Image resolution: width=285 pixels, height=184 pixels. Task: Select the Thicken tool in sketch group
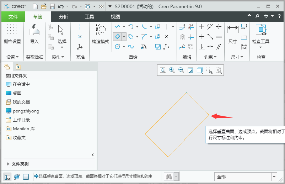(x=158, y=37)
